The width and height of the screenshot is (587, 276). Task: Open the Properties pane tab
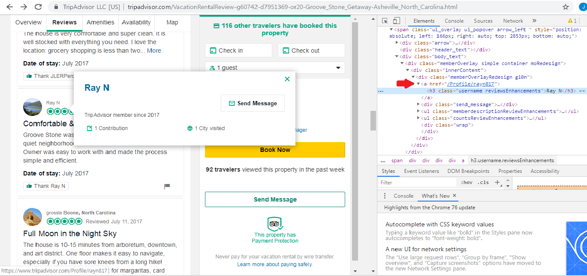click(510, 171)
